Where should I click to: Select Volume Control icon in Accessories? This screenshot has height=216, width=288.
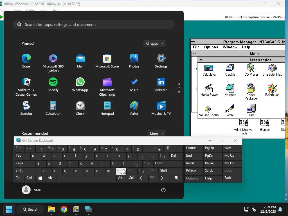[x=209, y=111]
